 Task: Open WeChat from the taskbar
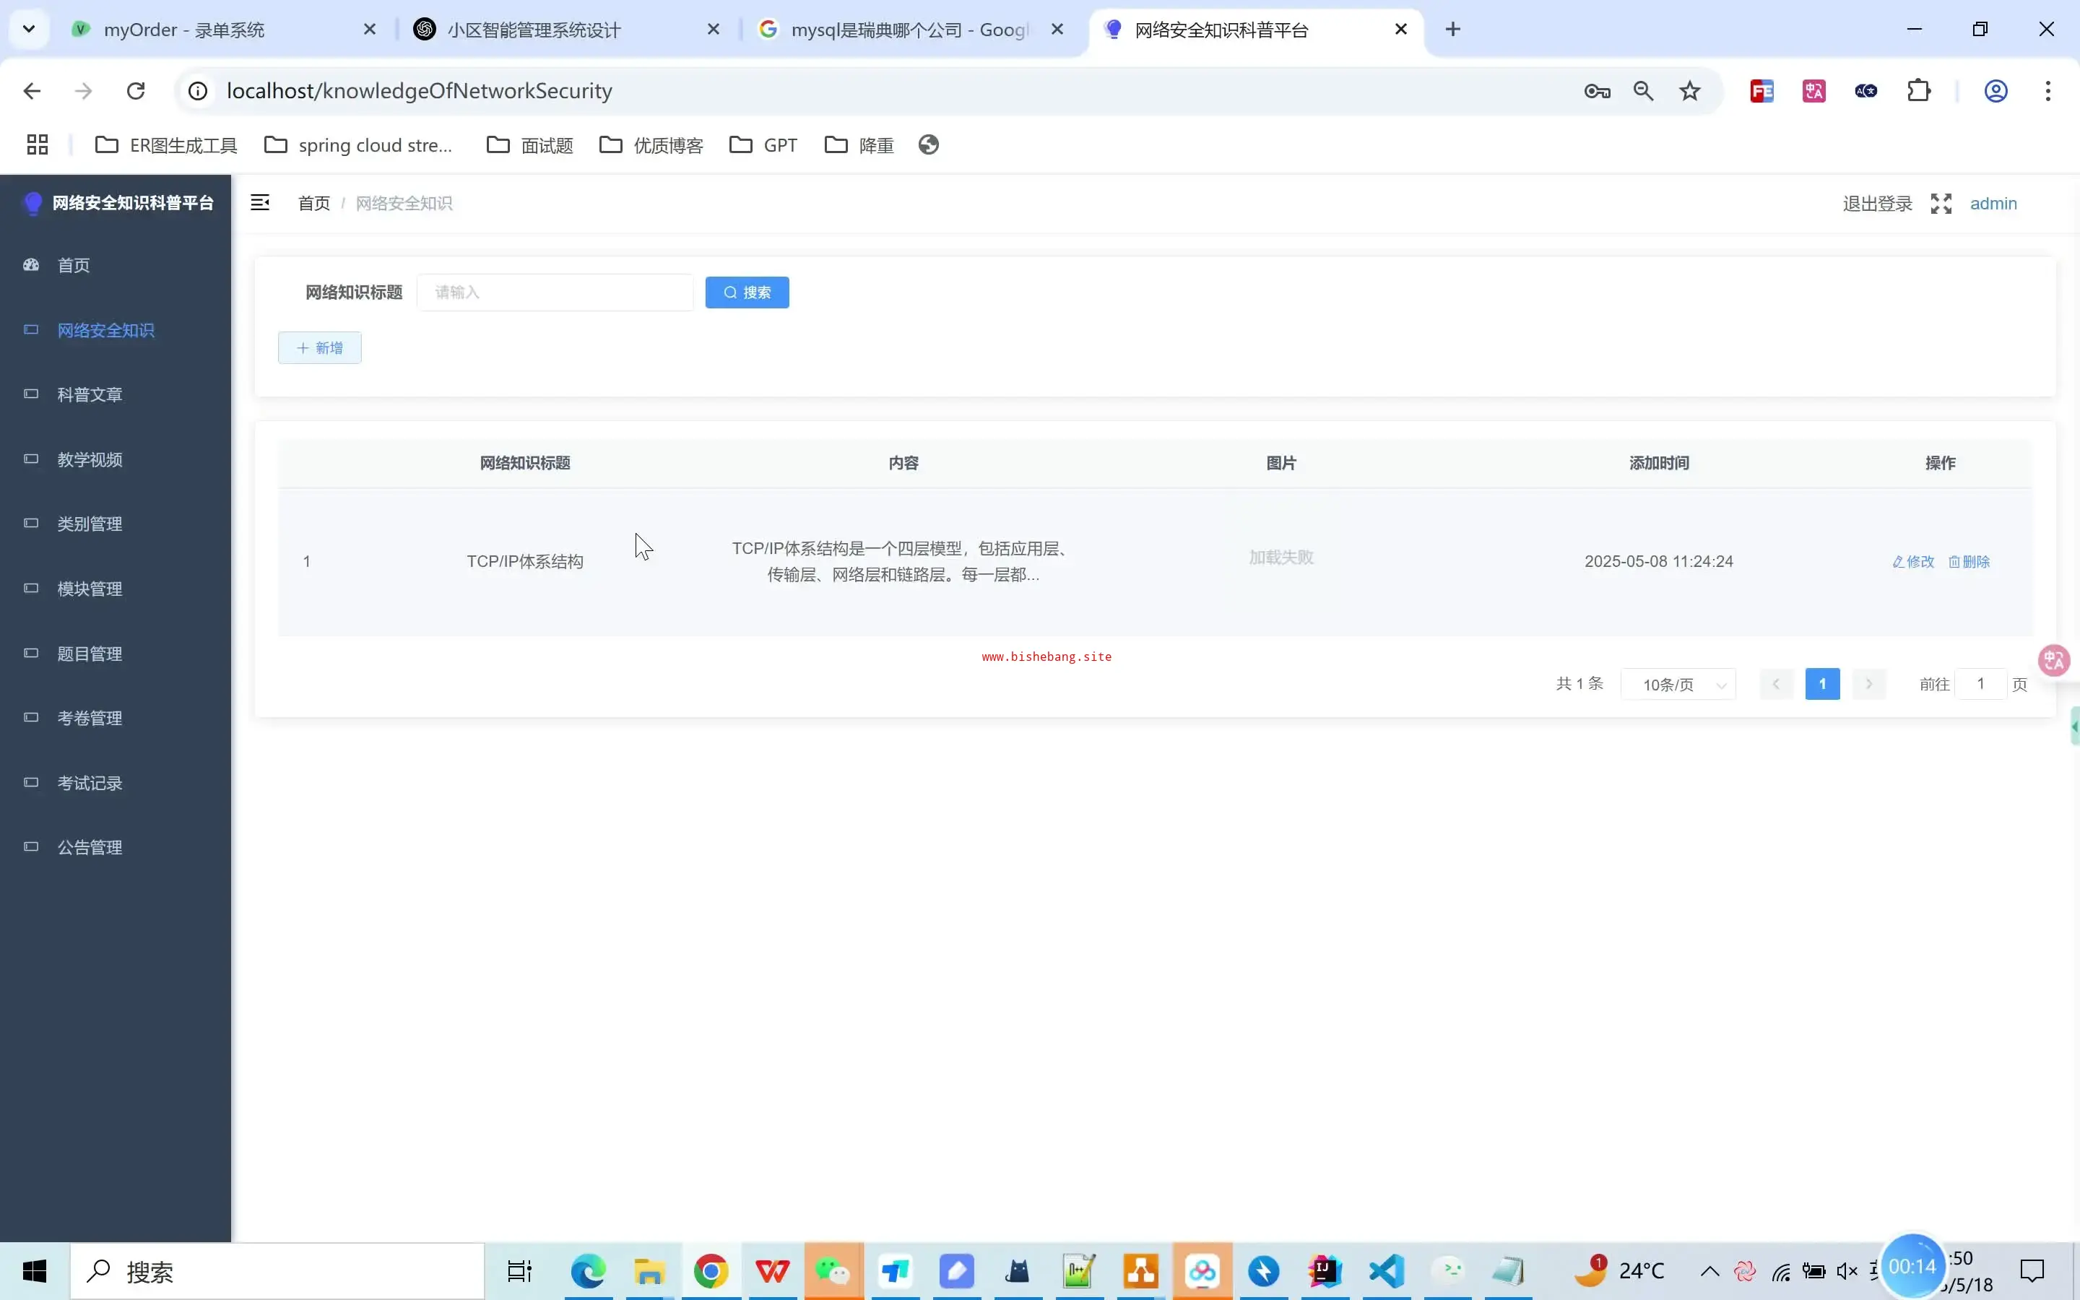[x=833, y=1271]
